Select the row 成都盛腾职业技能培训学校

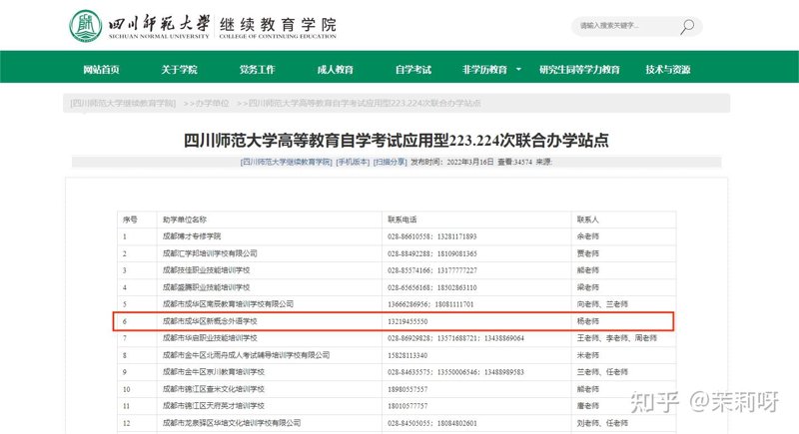[397, 287]
